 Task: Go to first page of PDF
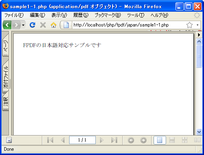tap(50, 140)
